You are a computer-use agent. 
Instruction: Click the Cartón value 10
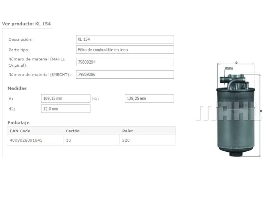pyautogui.click(x=68, y=140)
